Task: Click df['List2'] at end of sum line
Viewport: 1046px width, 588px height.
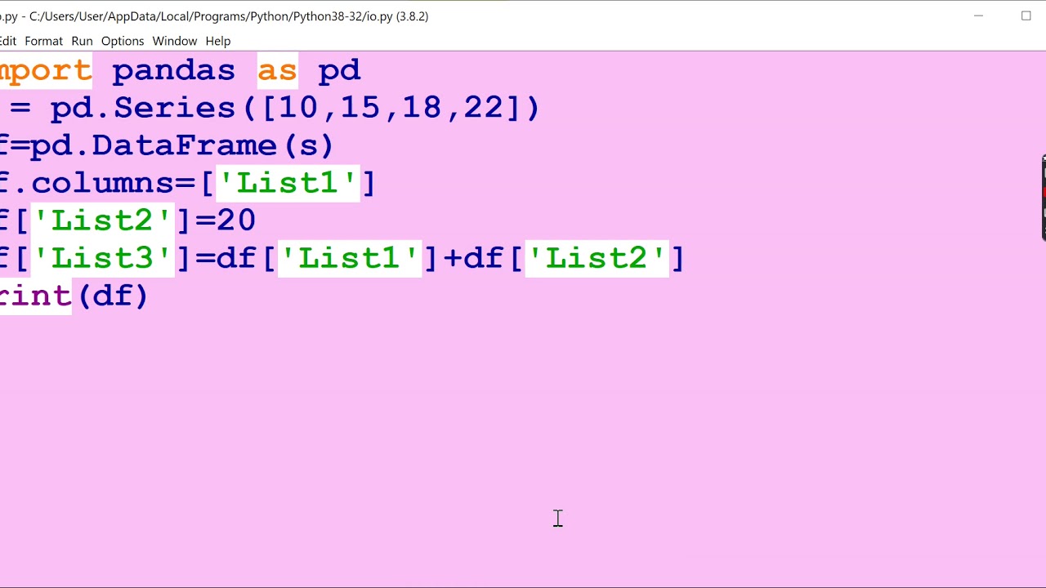Action: coord(574,258)
